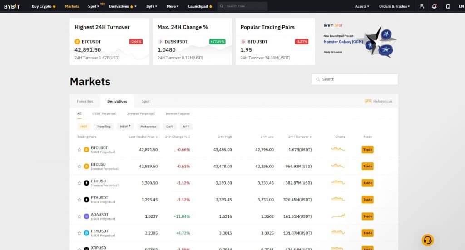The image size is (465, 250).
Task: Favorite the BTCUSDT pair with star
Action: click(79, 150)
